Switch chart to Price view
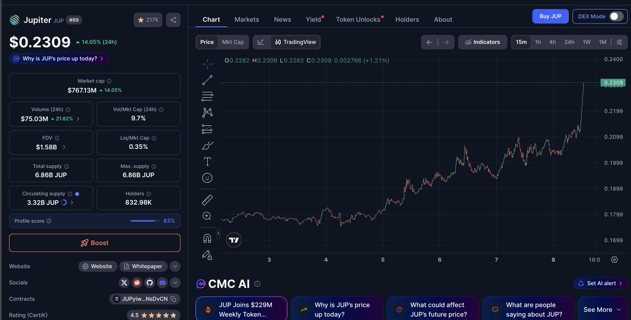 207,42
